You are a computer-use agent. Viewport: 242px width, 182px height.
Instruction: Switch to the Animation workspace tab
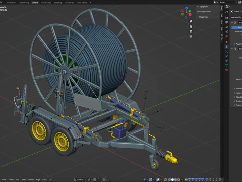tap(11, 3)
